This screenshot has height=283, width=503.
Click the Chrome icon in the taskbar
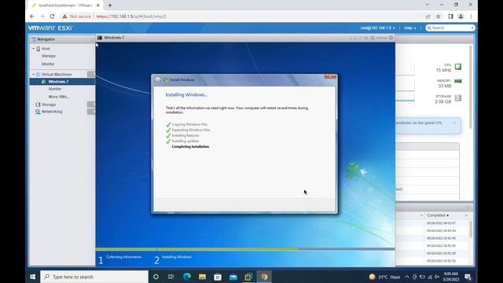[x=264, y=277]
